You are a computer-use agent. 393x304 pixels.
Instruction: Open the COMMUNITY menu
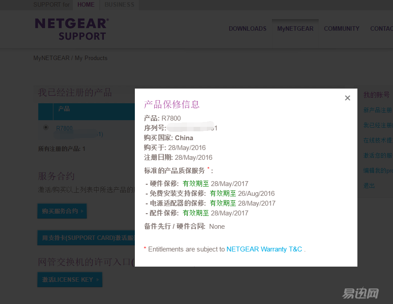(342, 28)
